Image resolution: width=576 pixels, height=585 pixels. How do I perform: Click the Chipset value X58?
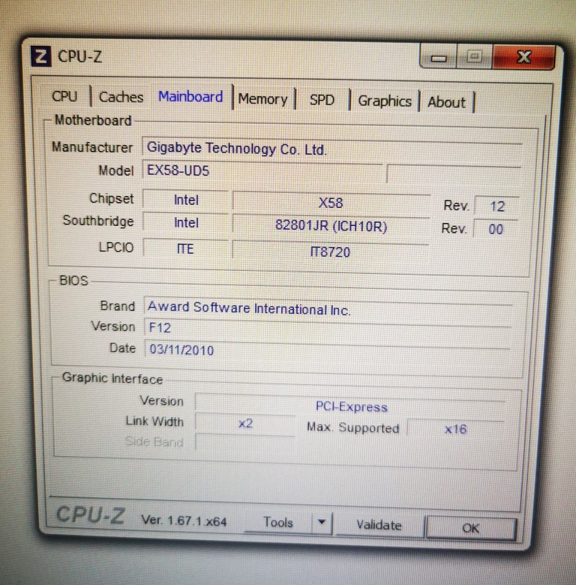[331, 203]
